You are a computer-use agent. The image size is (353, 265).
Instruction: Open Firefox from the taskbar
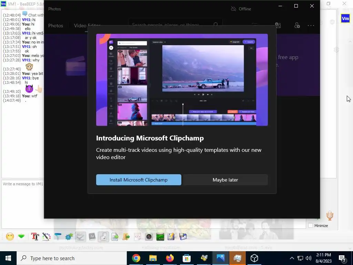pos(170,258)
